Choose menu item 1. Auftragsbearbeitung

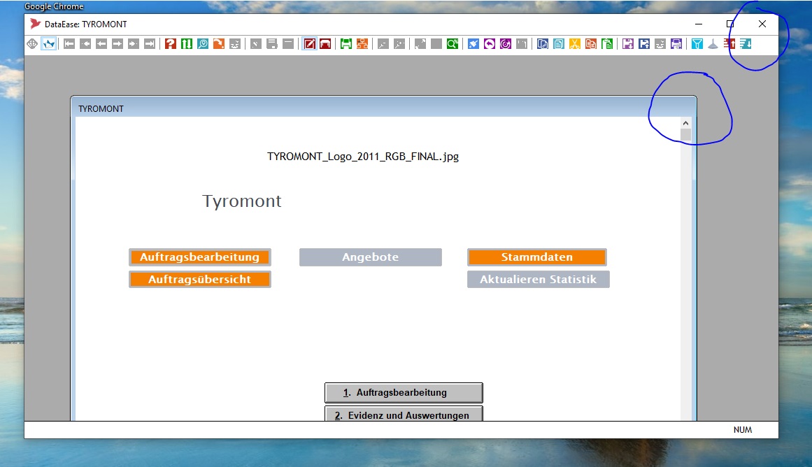[x=404, y=392]
